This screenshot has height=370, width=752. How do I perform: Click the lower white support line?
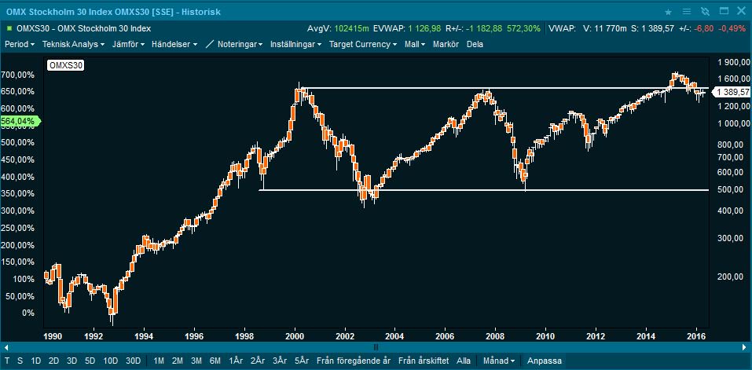tap(483, 190)
